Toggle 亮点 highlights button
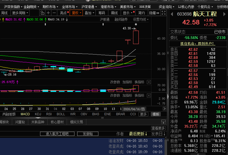 [64, 13]
